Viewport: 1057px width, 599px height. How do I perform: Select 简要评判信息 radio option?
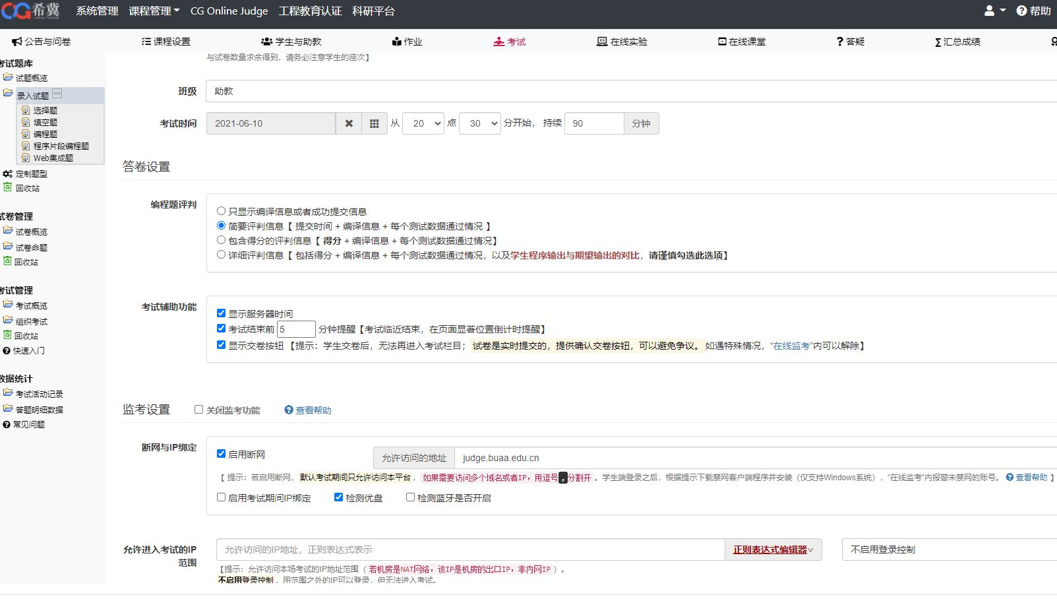pos(222,226)
